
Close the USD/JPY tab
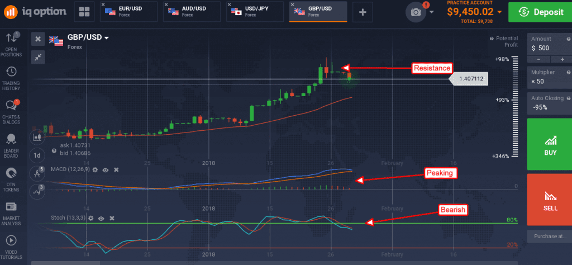[229, 4]
